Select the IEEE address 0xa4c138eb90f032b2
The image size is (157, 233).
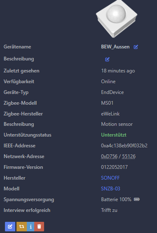pyautogui.click(x=124, y=146)
